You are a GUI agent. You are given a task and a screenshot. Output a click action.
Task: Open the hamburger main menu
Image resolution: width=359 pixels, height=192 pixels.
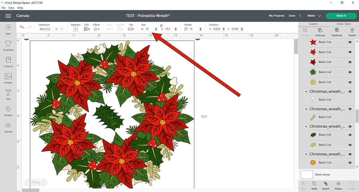pyautogui.click(x=8, y=16)
